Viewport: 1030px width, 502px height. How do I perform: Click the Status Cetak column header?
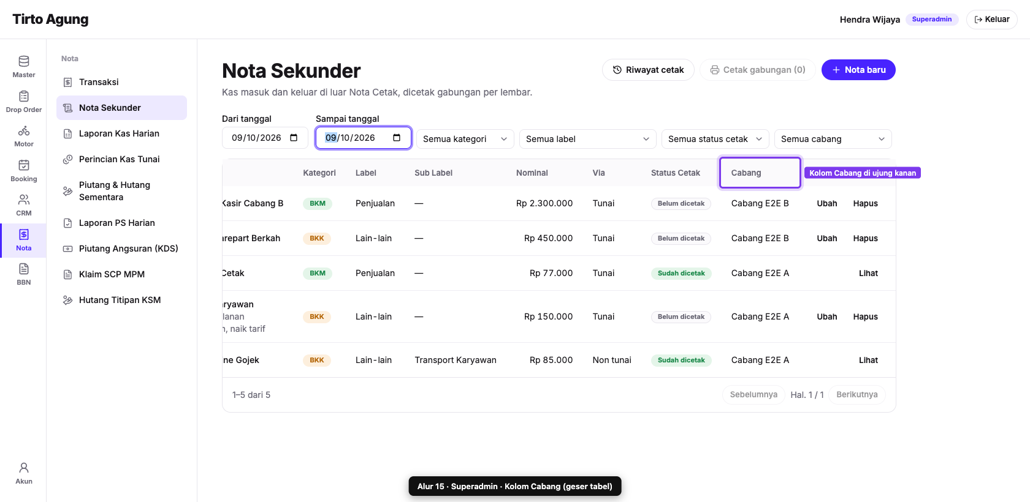pyautogui.click(x=676, y=173)
